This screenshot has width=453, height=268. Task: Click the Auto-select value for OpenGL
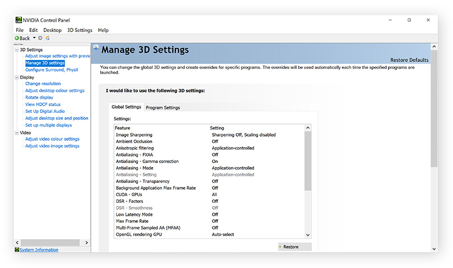tap(223, 234)
